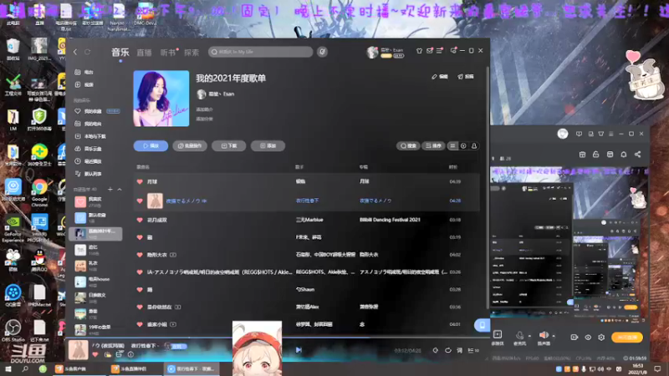Switch to the 直播 tab
Screen dimensions: 669x376
pyautogui.click(x=144, y=53)
